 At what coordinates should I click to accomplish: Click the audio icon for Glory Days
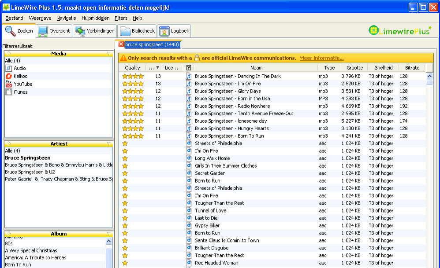pos(189,91)
